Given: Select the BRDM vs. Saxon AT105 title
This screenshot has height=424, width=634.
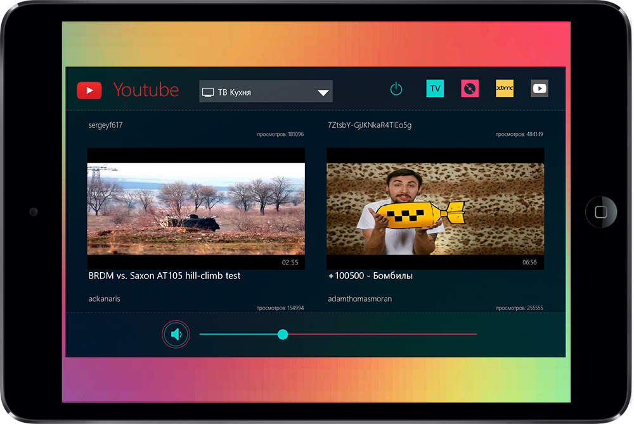Looking at the screenshot, I should [x=164, y=276].
